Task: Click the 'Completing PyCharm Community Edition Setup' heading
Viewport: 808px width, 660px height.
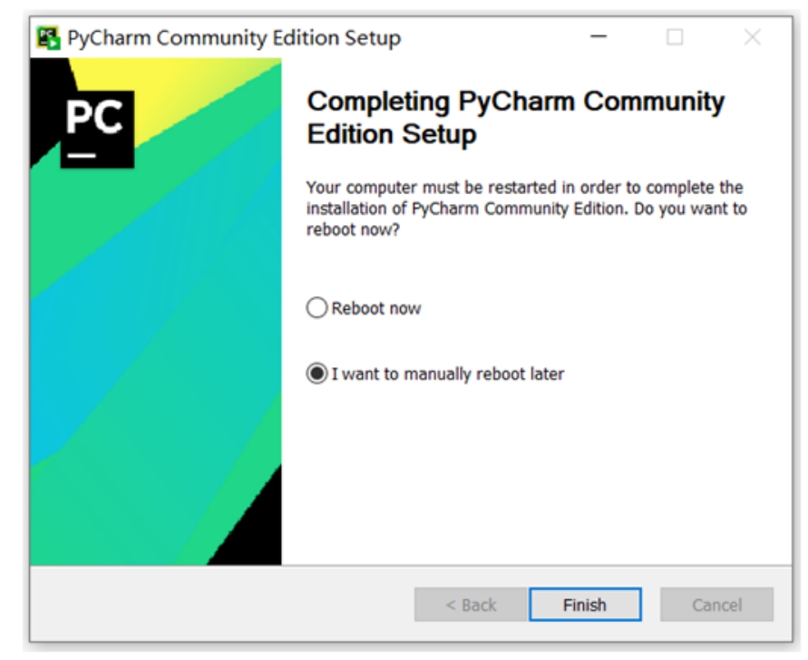Action: pyautogui.click(x=515, y=118)
